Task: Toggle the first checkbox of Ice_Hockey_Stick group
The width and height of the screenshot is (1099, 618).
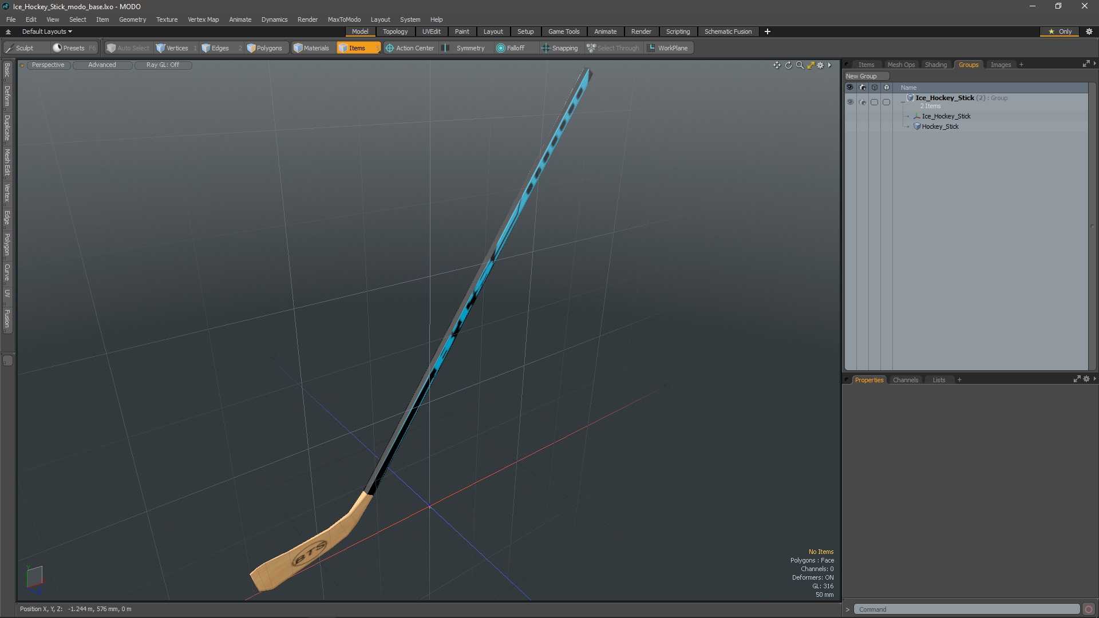Action: [x=874, y=102]
